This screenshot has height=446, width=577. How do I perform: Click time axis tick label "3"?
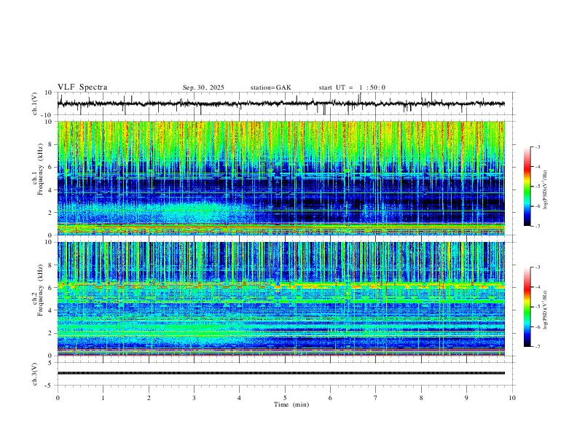[194, 398]
